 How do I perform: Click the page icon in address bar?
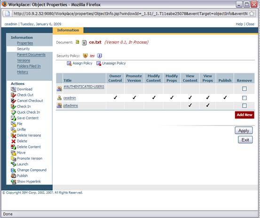point(8,14)
